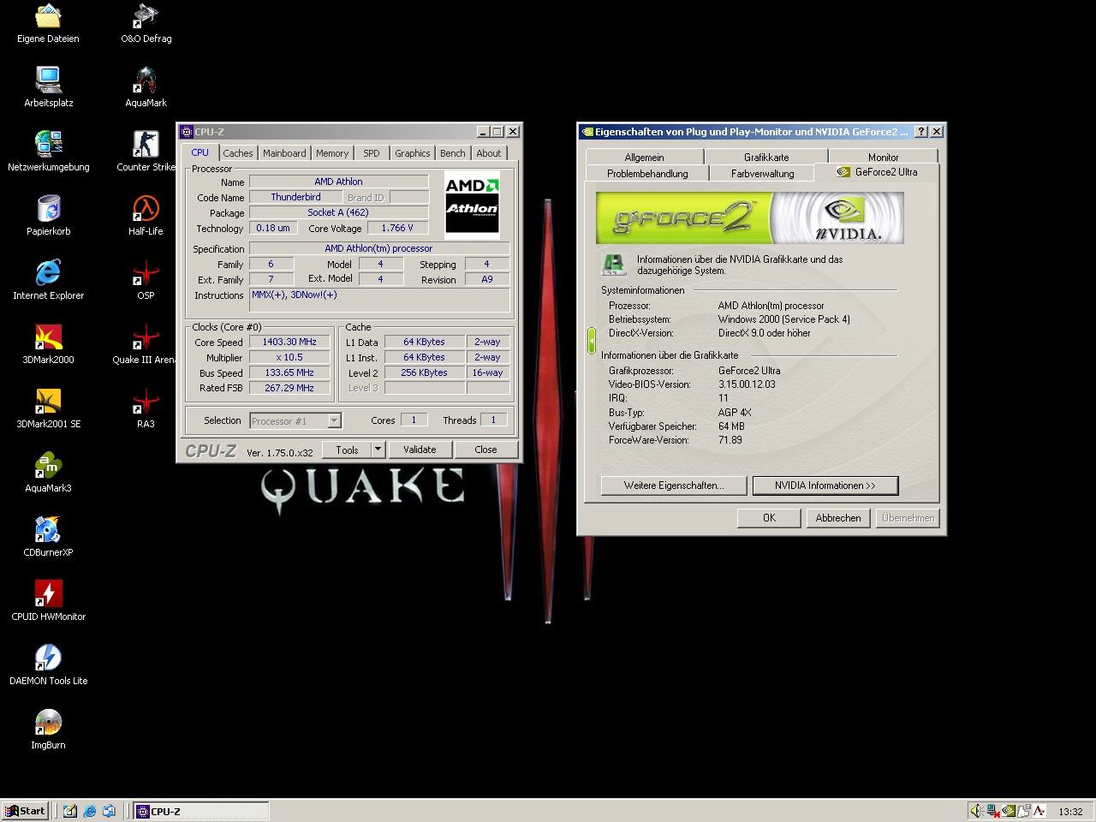Switch to the Mainboard tab in CPU-Z
This screenshot has width=1096, height=822.
click(284, 153)
